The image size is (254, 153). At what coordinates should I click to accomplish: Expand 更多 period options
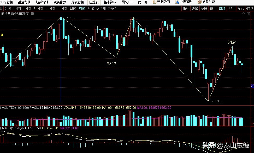(112, 8)
